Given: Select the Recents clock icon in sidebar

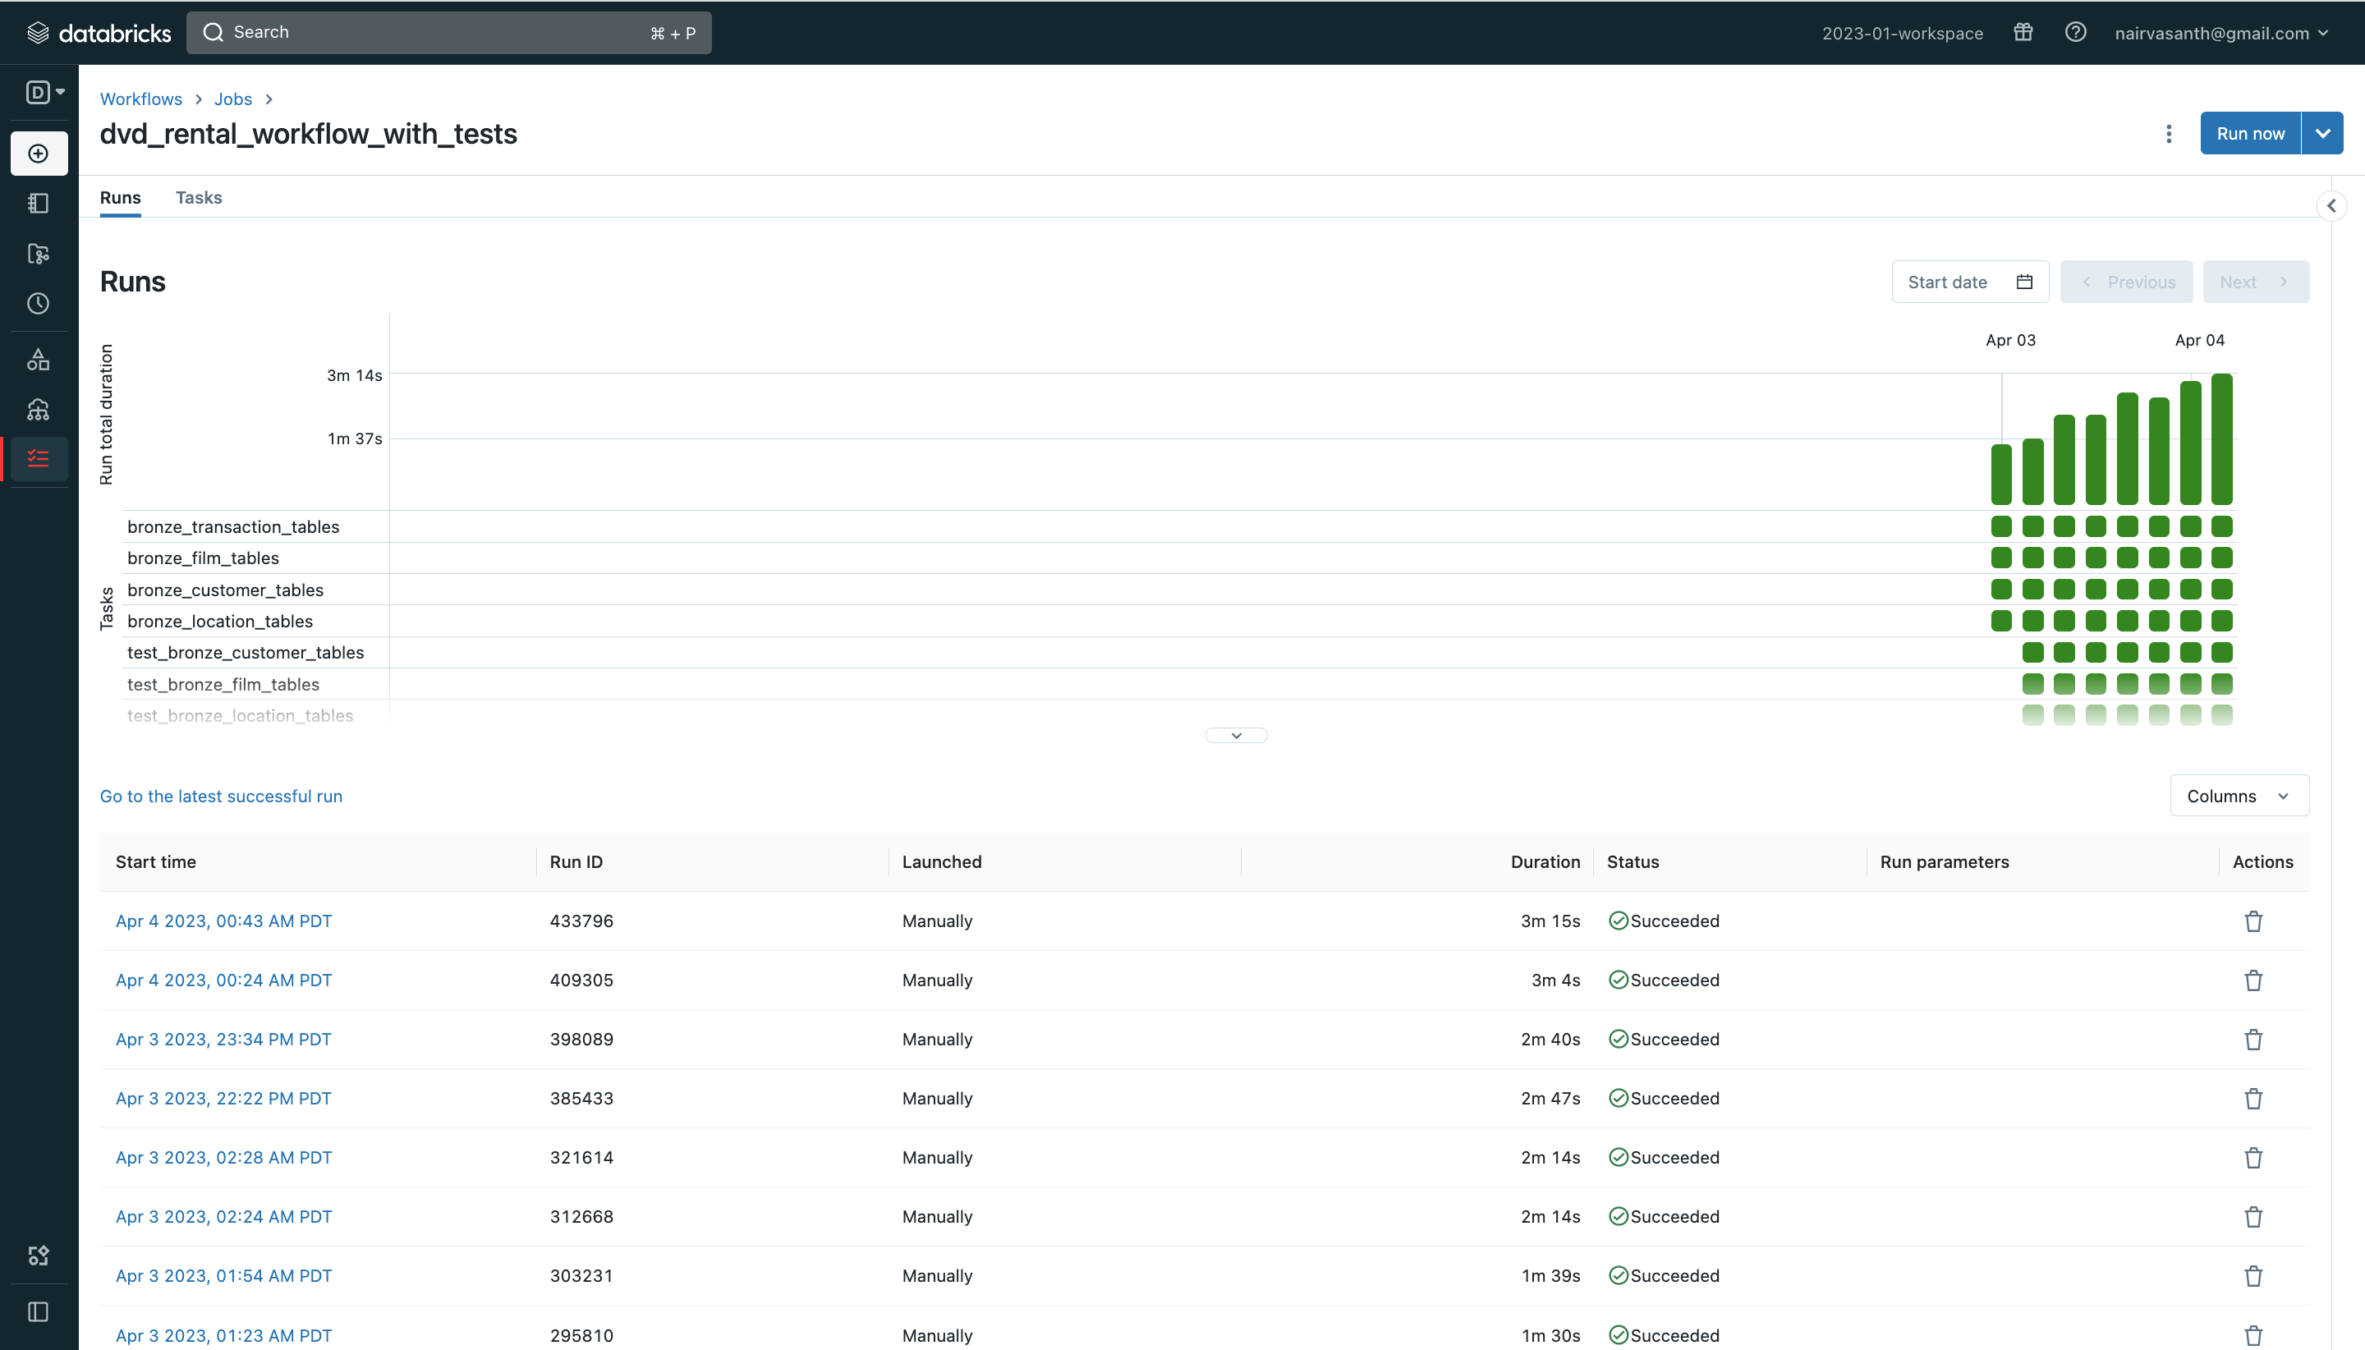Looking at the screenshot, I should point(39,302).
